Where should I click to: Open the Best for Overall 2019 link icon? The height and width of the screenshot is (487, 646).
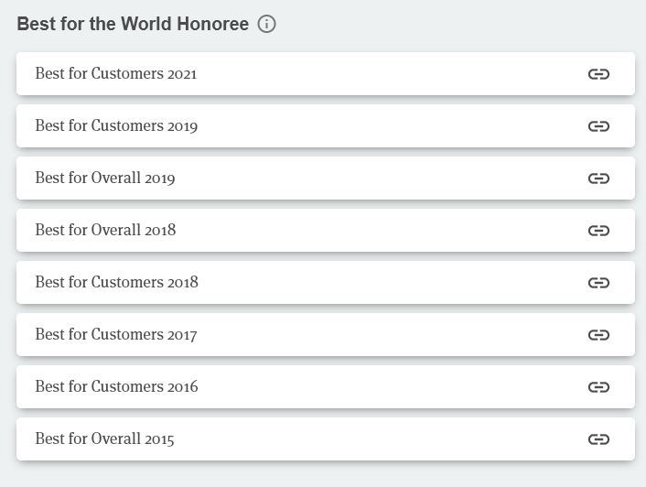point(598,179)
